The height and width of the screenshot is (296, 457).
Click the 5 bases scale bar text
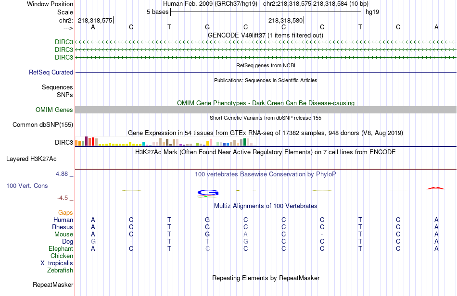click(x=157, y=12)
